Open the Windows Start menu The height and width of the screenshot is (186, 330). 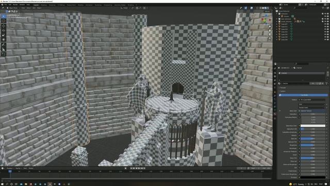tap(2, 184)
